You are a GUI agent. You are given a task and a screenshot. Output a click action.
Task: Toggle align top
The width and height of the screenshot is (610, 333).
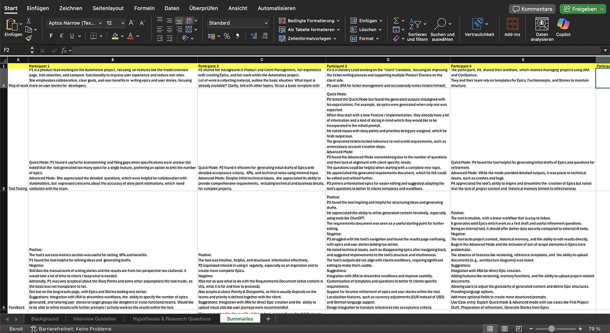coord(160,20)
